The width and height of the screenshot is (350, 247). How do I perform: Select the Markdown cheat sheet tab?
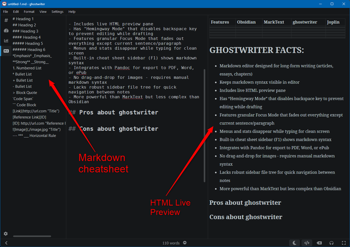point(6,51)
